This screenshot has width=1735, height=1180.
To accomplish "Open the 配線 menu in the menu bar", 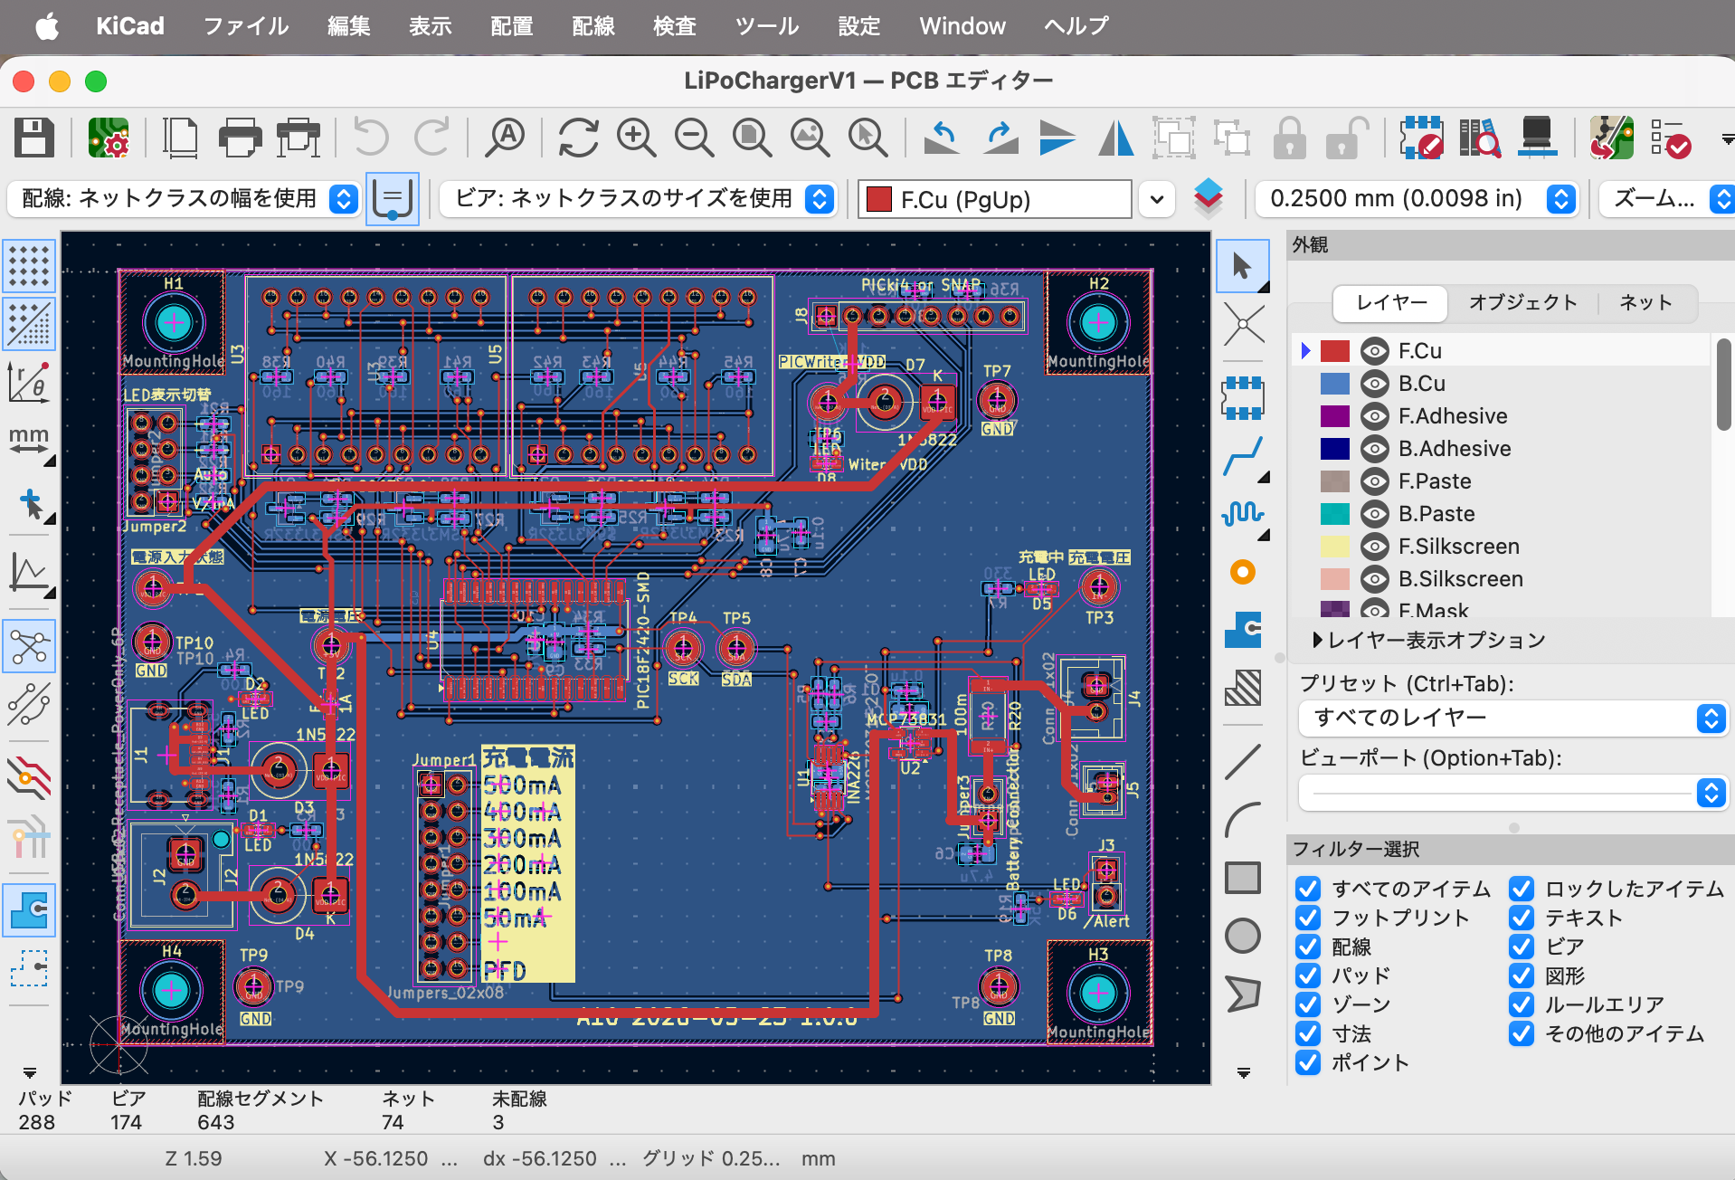I will 593,26.
